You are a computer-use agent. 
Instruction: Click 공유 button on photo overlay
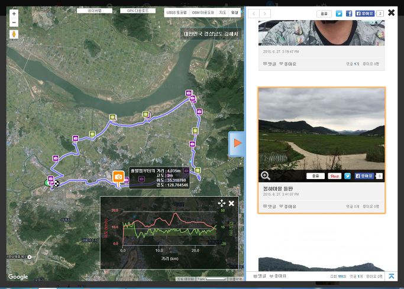[315, 176]
